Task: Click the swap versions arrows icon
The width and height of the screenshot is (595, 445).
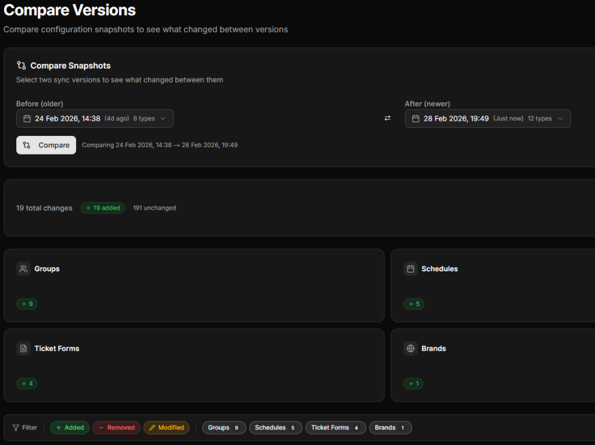Action: [x=388, y=119]
